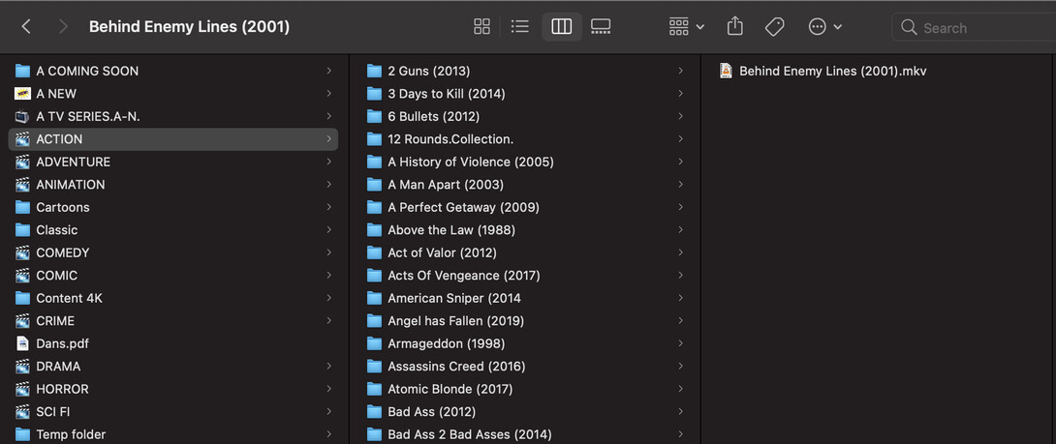Select Bad Ass 2 Bad Asses (2014)
The height and width of the screenshot is (444, 1056).
point(470,434)
